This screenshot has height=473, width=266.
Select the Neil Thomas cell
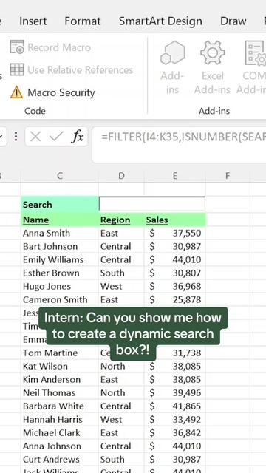60,392
